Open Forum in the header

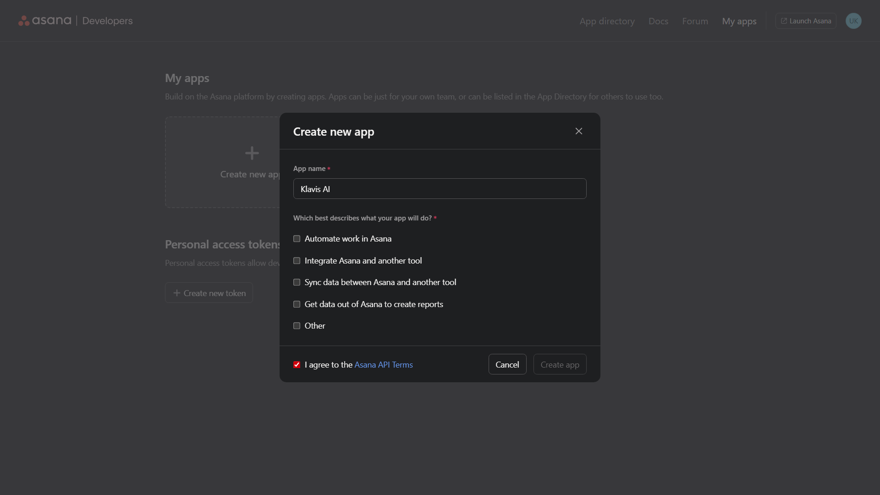point(695,21)
